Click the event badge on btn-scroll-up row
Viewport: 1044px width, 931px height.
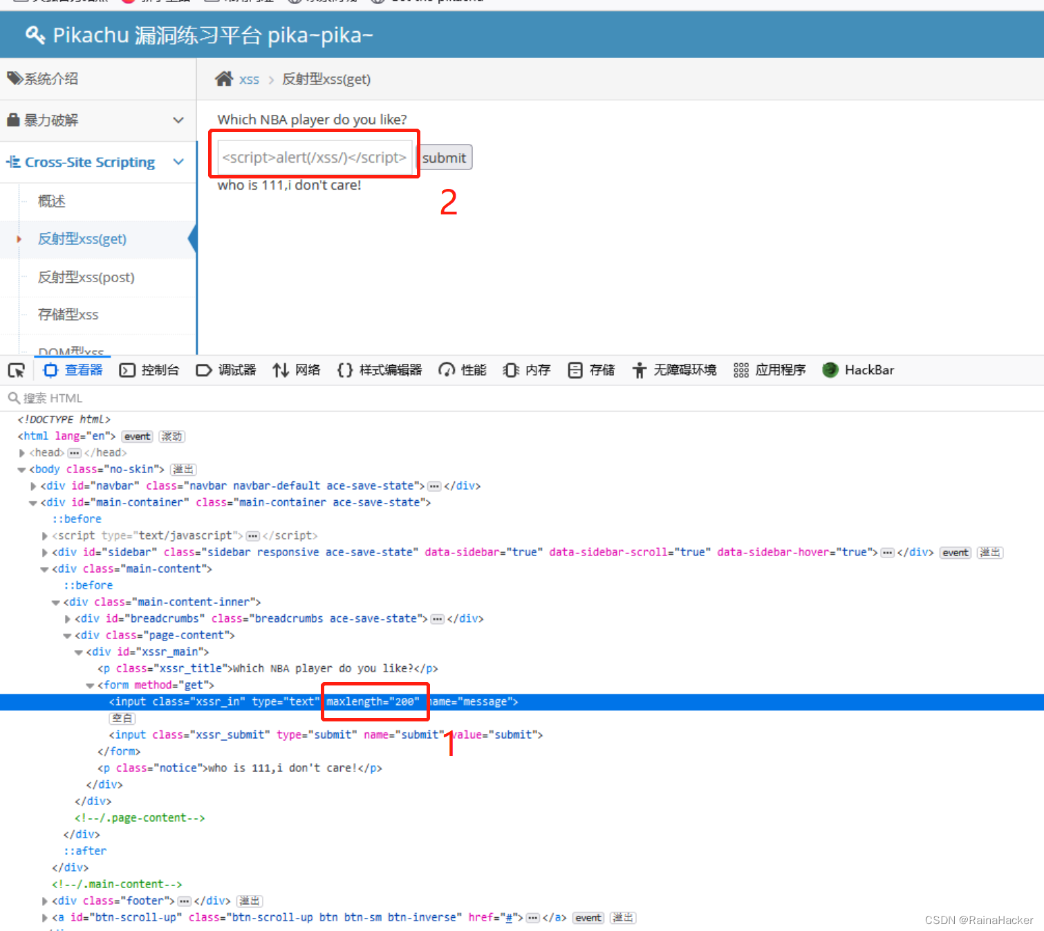click(588, 918)
